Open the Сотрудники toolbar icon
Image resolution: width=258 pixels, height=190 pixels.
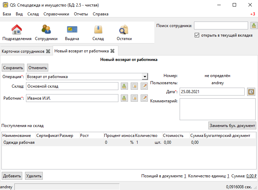coord(46,29)
